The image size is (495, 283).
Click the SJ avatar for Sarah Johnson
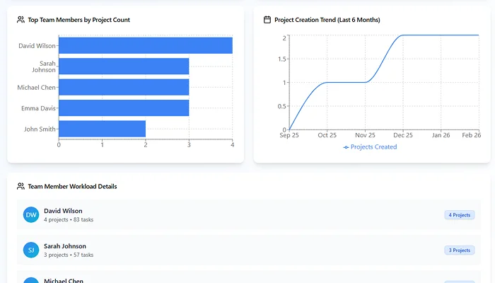click(x=30, y=250)
